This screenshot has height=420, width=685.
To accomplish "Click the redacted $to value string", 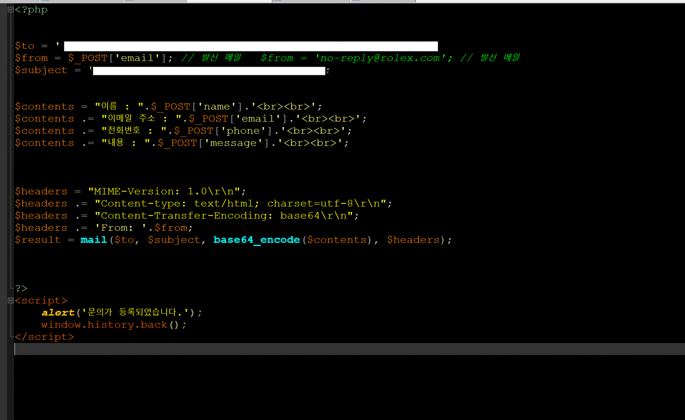I will (250, 46).
